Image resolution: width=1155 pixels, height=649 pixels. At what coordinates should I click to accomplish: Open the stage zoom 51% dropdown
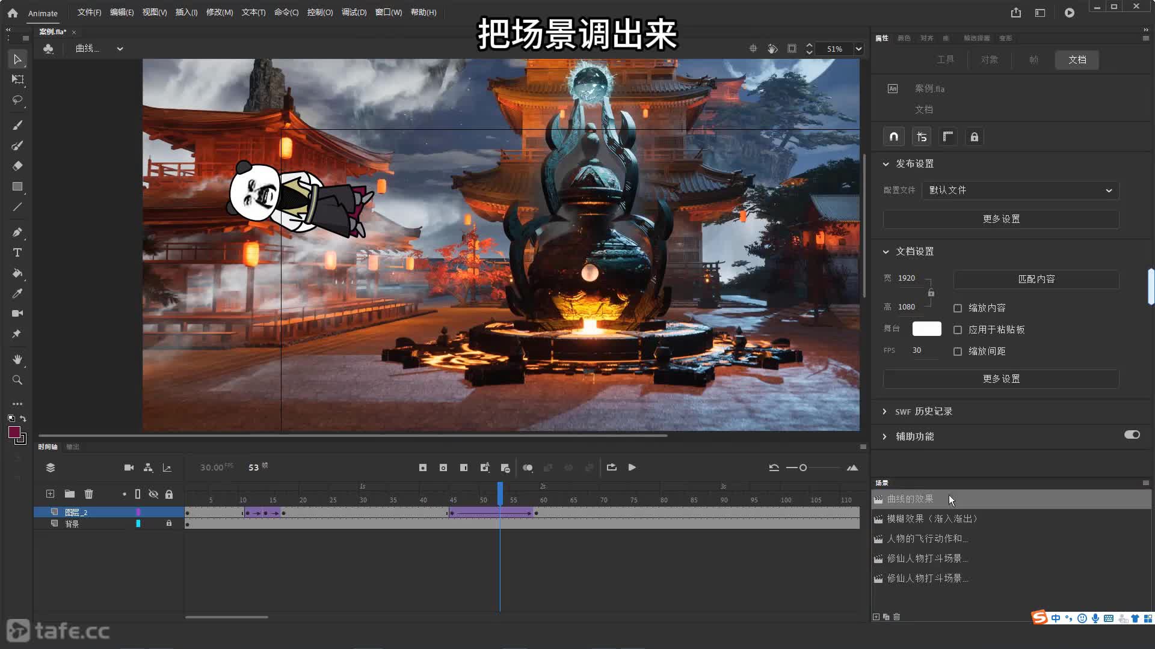(859, 49)
